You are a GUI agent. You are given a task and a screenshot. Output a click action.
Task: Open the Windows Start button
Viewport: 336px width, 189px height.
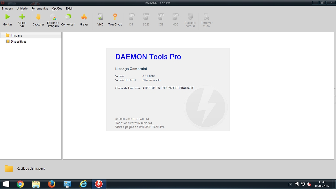(6, 184)
